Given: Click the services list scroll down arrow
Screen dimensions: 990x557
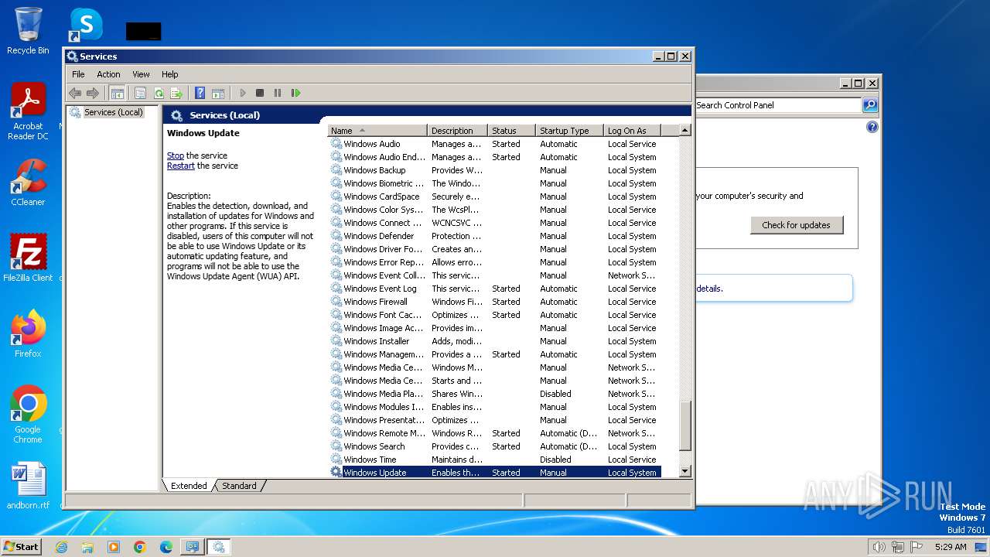Looking at the screenshot, I should (684, 471).
